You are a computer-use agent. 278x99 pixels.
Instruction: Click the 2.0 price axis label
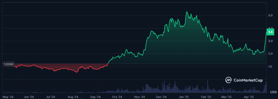[270, 54]
